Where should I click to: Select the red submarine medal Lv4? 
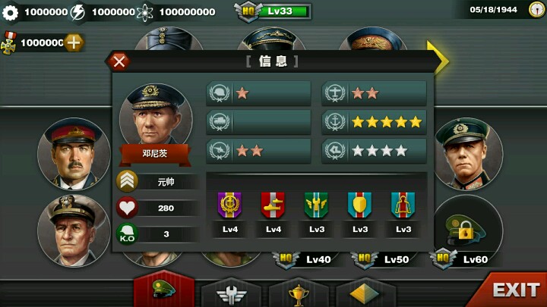click(273, 205)
